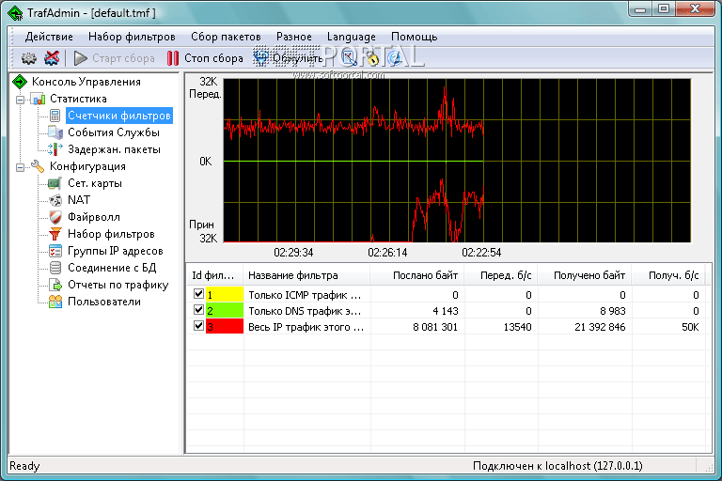Click the События Службы icon

tap(55, 132)
